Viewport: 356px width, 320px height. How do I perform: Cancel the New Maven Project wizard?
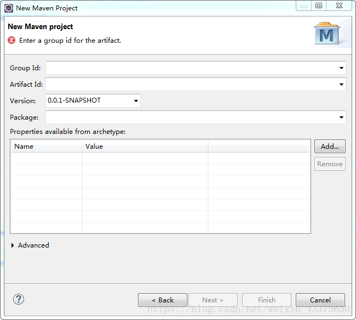pos(320,300)
